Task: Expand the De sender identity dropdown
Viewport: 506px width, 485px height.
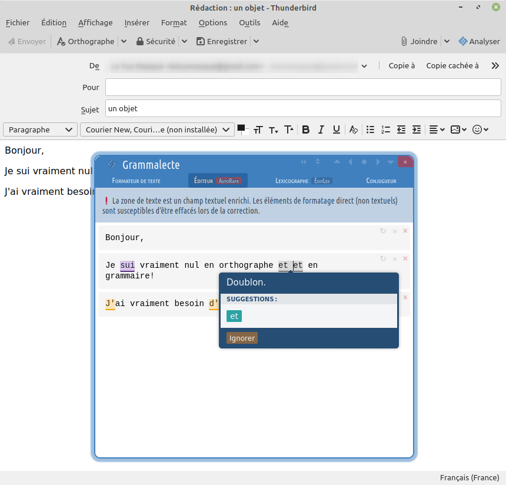Action: (x=364, y=66)
